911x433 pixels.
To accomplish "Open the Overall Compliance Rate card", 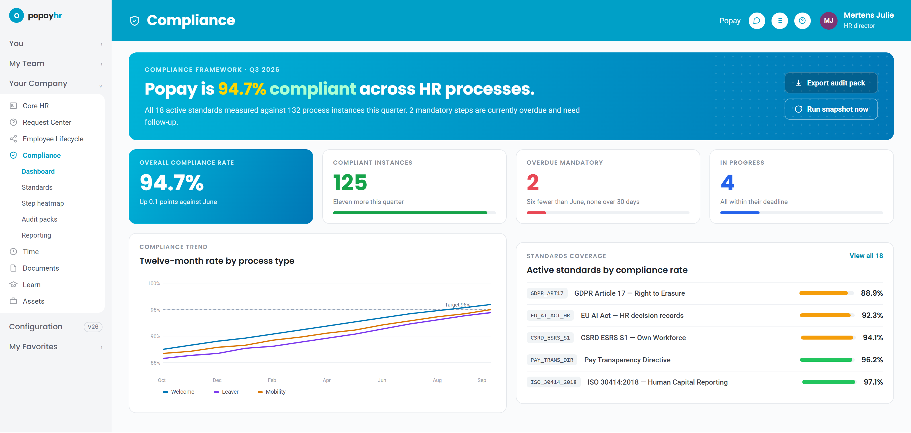I will click(x=221, y=186).
